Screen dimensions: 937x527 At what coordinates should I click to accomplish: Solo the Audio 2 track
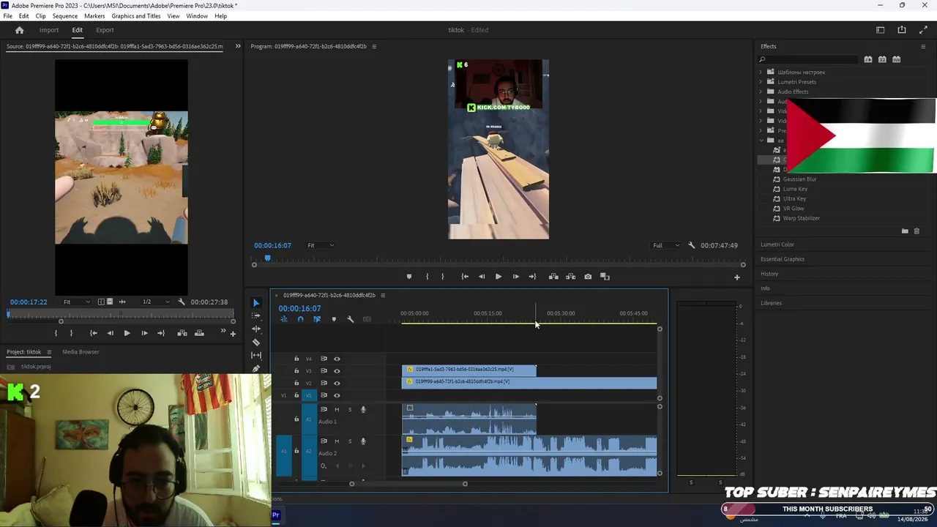click(350, 441)
